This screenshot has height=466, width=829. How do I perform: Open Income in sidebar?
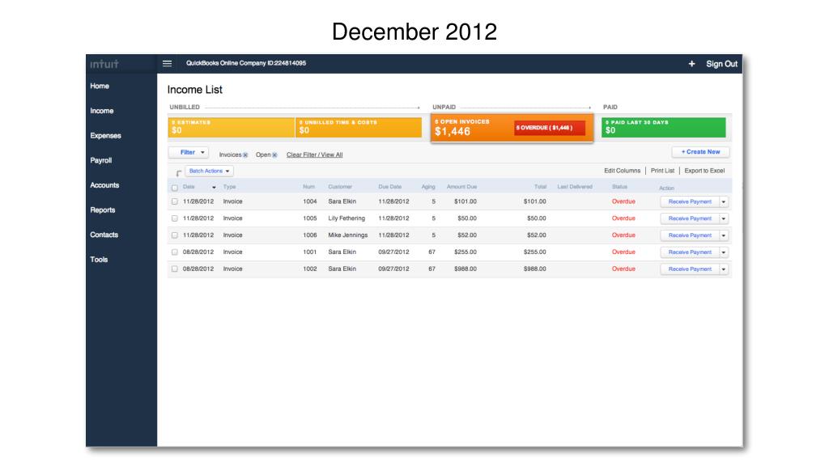(101, 111)
